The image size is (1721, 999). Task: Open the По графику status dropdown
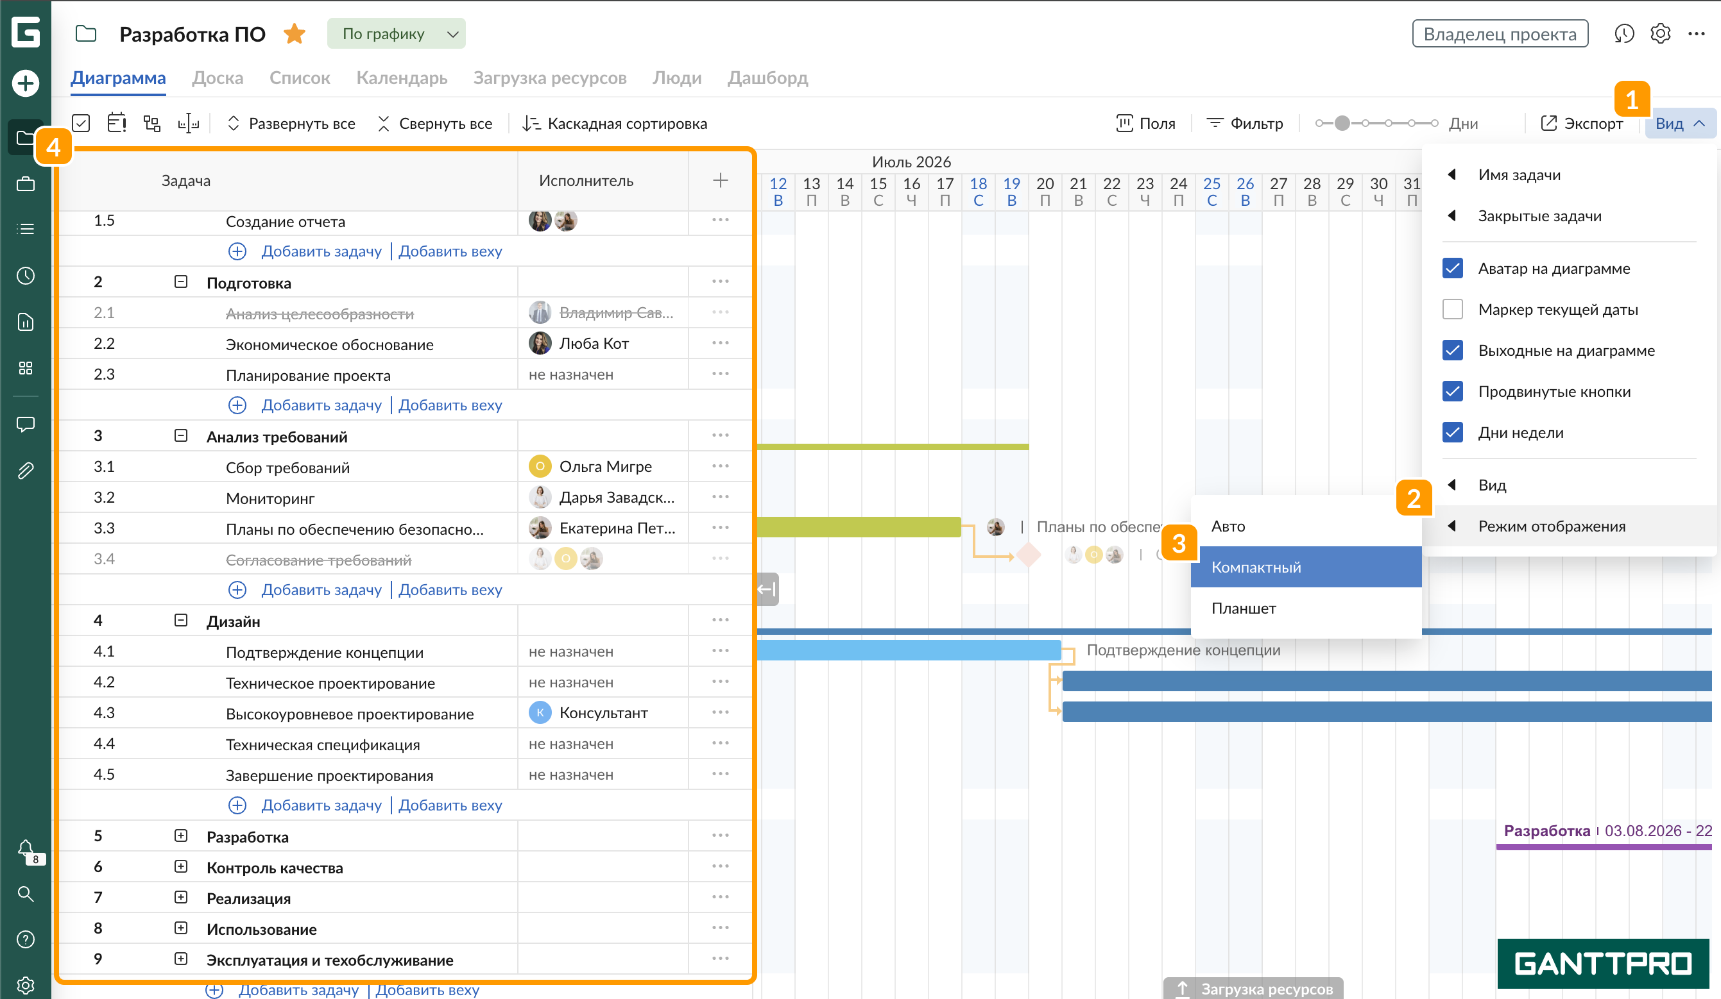click(x=396, y=33)
